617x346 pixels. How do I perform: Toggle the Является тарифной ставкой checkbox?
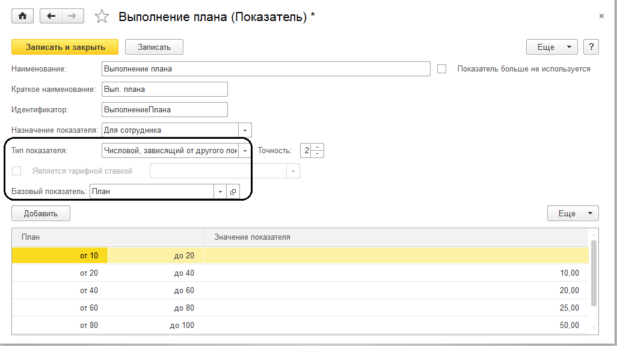[16, 171]
